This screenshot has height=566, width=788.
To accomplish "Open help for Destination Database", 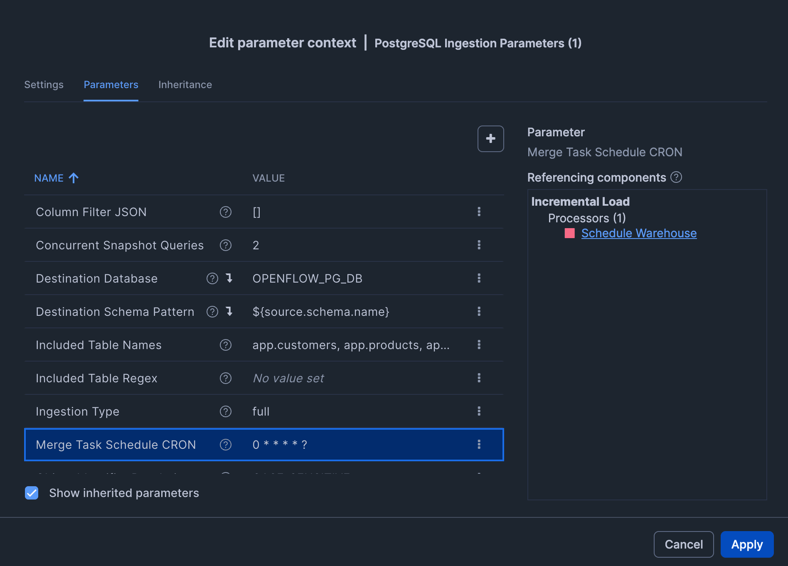I will (212, 278).
